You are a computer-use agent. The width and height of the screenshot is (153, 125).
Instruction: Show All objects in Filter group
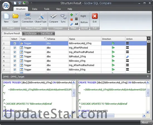click(x=76, y=24)
